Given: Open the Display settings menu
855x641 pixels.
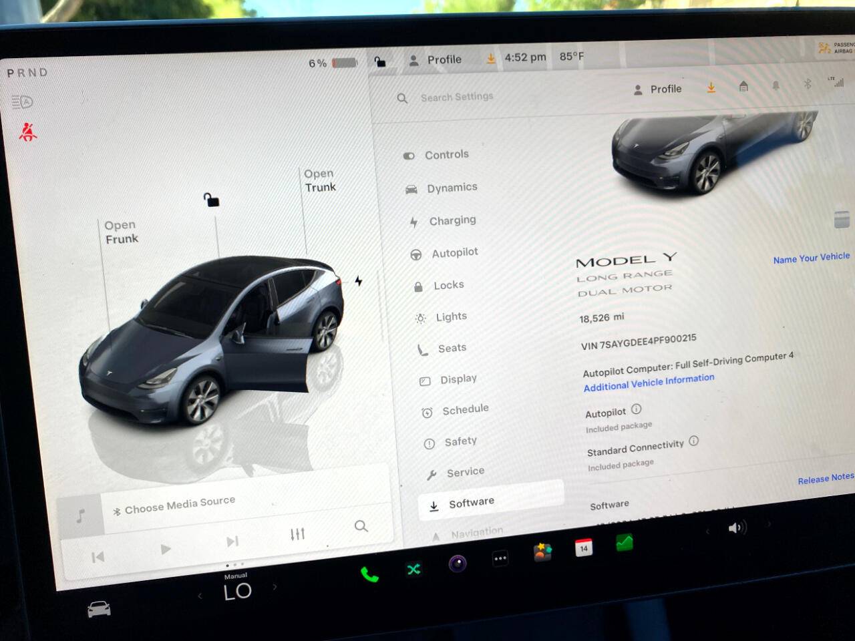Looking at the screenshot, I should click(448, 379).
